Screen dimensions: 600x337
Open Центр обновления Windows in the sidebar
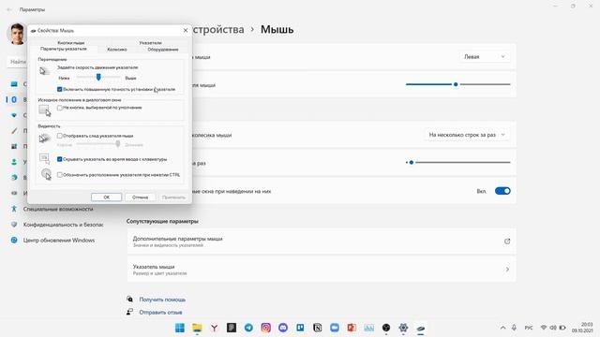tap(59, 241)
